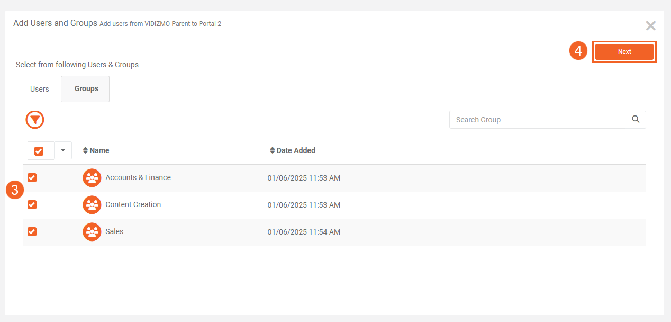Click the Accounts & Finance group icon
Screen dimensions: 671x322
pos(92,178)
